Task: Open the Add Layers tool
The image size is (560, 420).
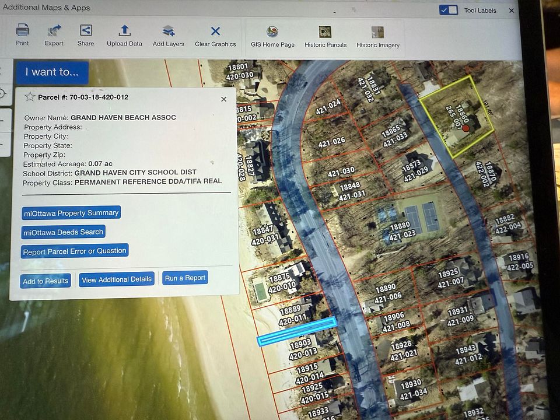Action: (x=169, y=32)
